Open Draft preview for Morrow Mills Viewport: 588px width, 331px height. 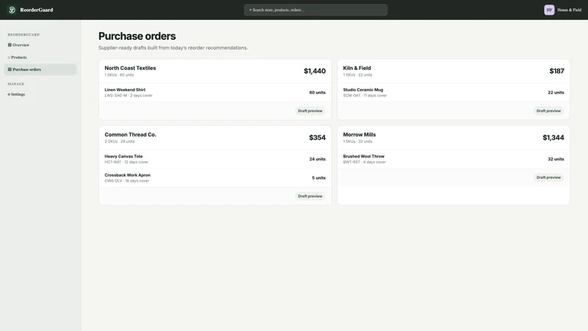[548, 177]
